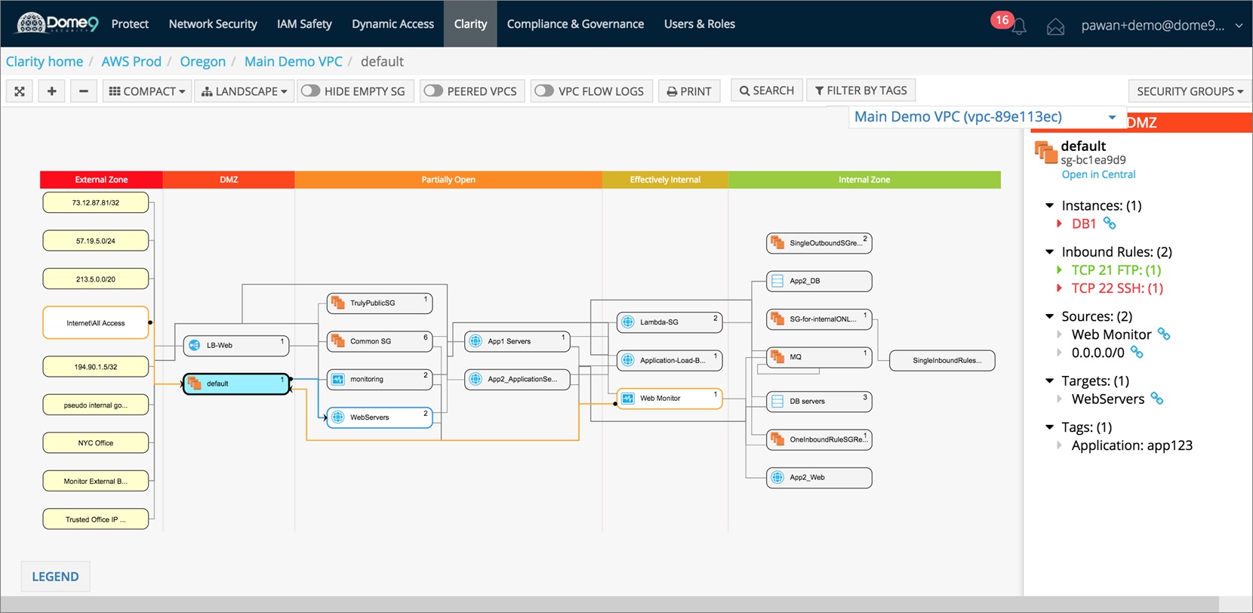
Task: Select the App1 Servers node
Action: (517, 341)
